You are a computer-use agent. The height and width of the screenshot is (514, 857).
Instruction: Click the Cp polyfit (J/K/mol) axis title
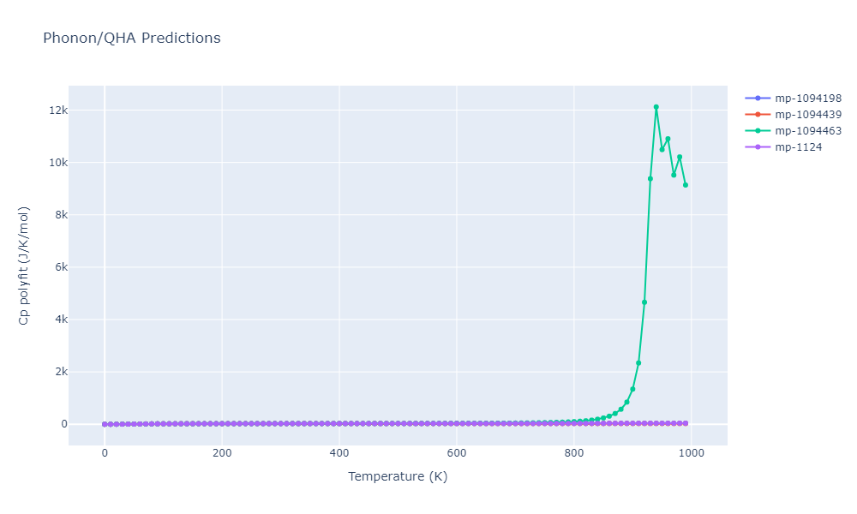23,266
